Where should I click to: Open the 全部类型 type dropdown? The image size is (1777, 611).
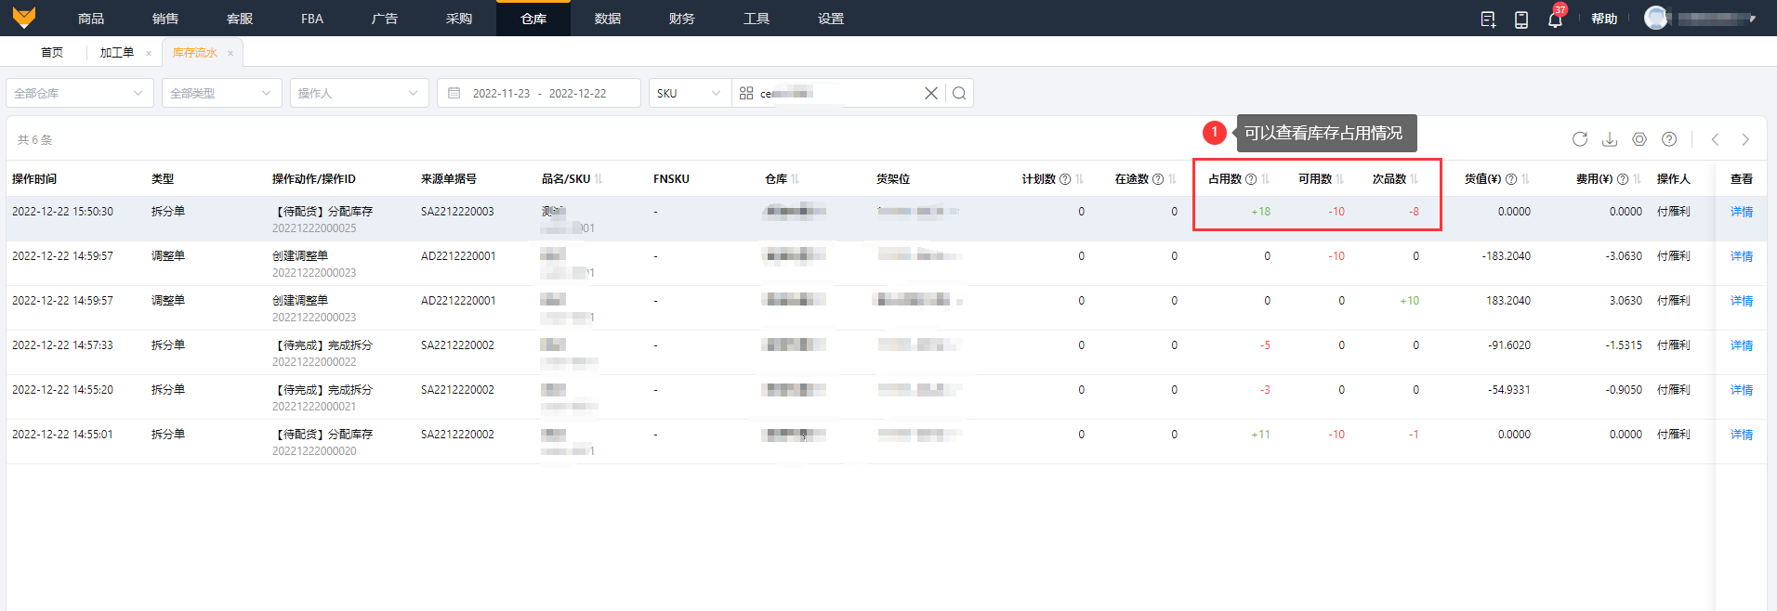[x=221, y=93]
